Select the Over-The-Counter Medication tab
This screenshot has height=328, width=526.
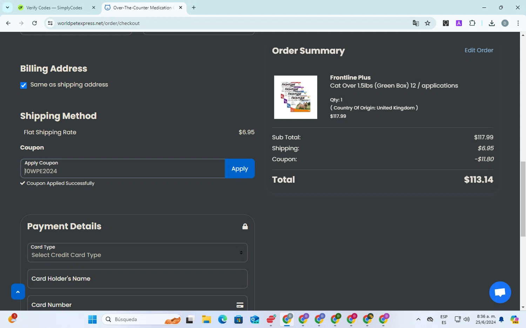[143, 8]
